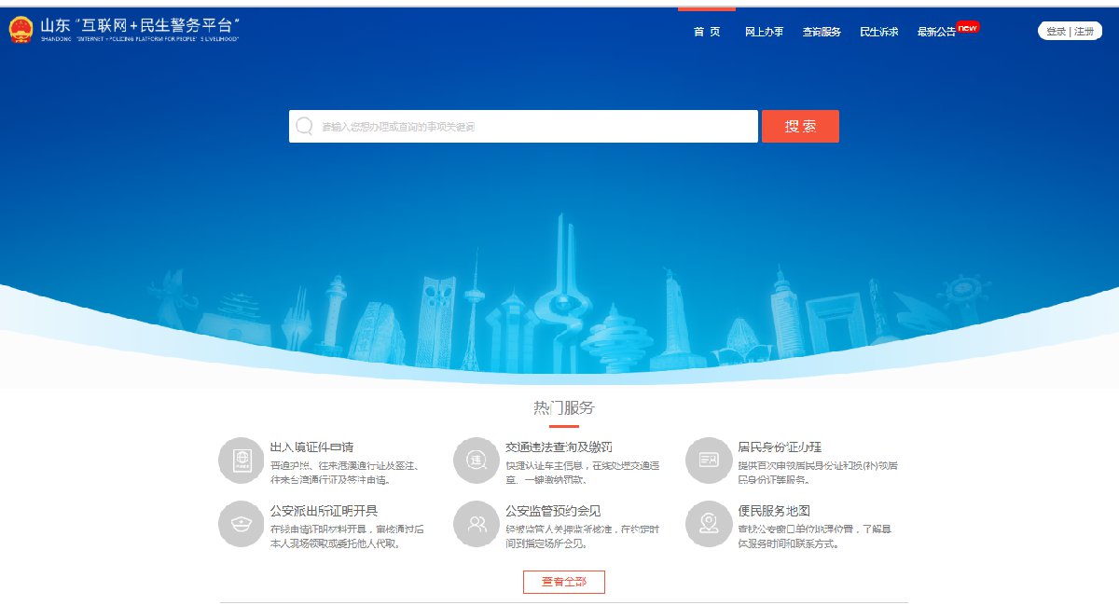1119x605 pixels.
Task: Open the 公安监管预约会见 title link
Action: point(553,511)
